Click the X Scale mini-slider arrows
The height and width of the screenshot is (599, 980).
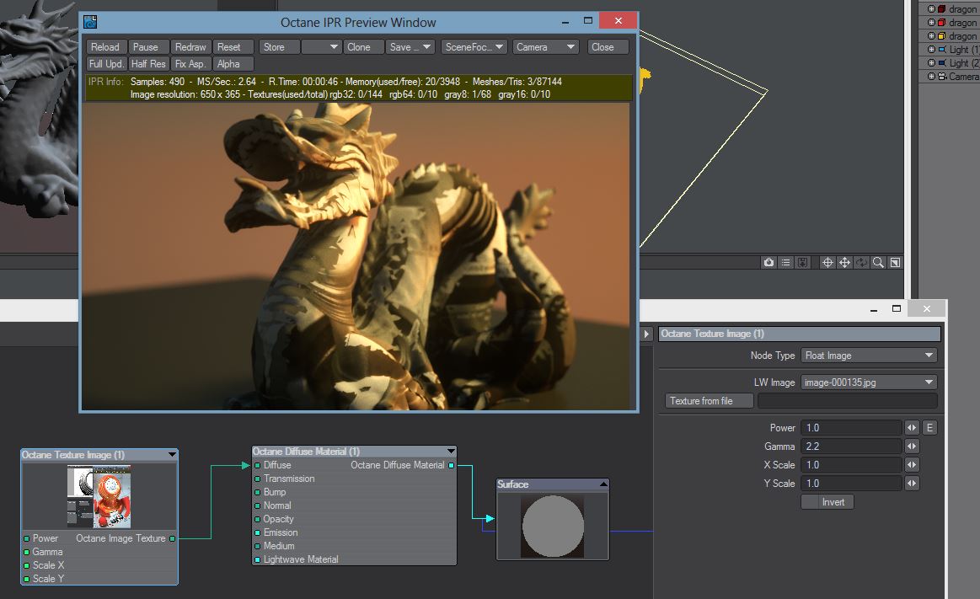click(912, 465)
